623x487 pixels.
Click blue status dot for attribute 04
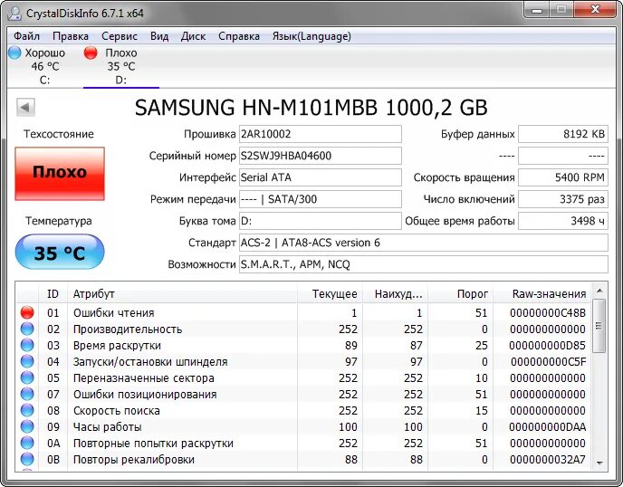27,361
